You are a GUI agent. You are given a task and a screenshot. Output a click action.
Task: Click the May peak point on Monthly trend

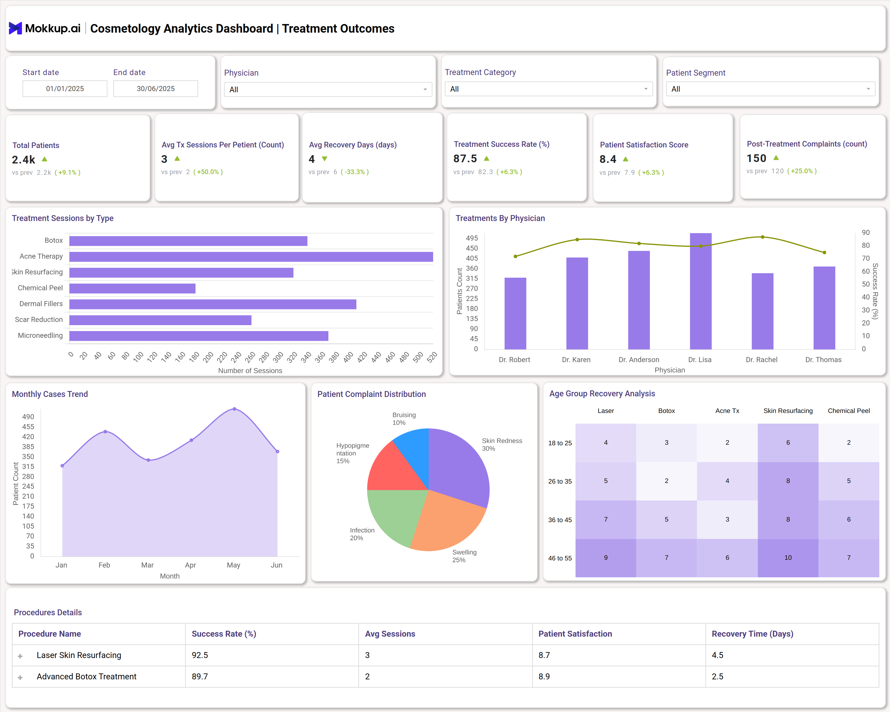234,409
